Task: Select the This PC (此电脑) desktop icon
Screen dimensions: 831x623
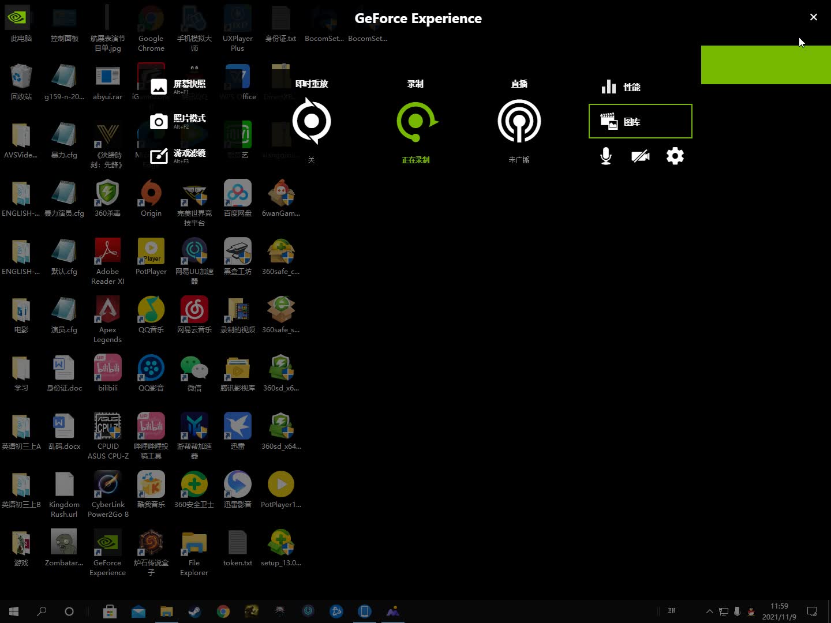Action: coord(21,24)
